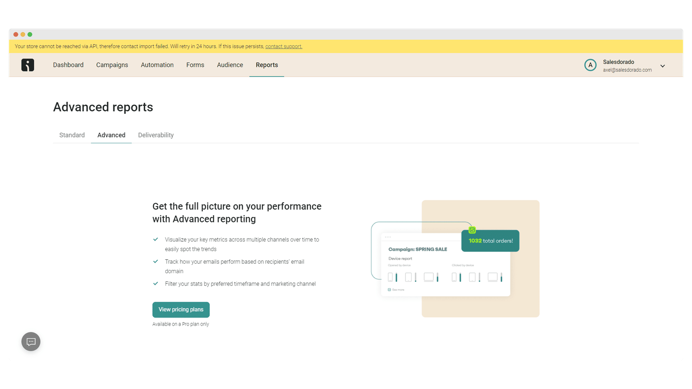Open the chat support bubble
This screenshot has width=692, height=389.
point(31,341)
